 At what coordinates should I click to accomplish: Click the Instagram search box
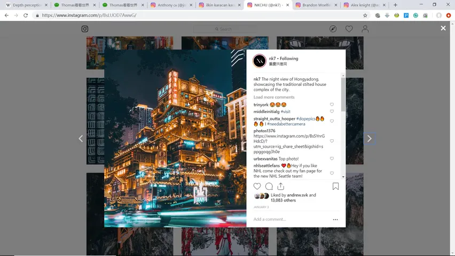[x=225, y=29]
